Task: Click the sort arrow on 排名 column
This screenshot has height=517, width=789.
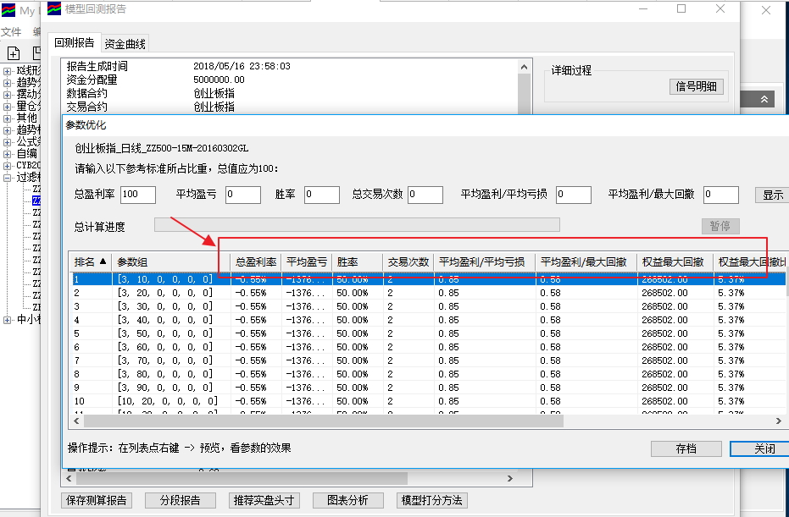Action: (x=104, y=262)
